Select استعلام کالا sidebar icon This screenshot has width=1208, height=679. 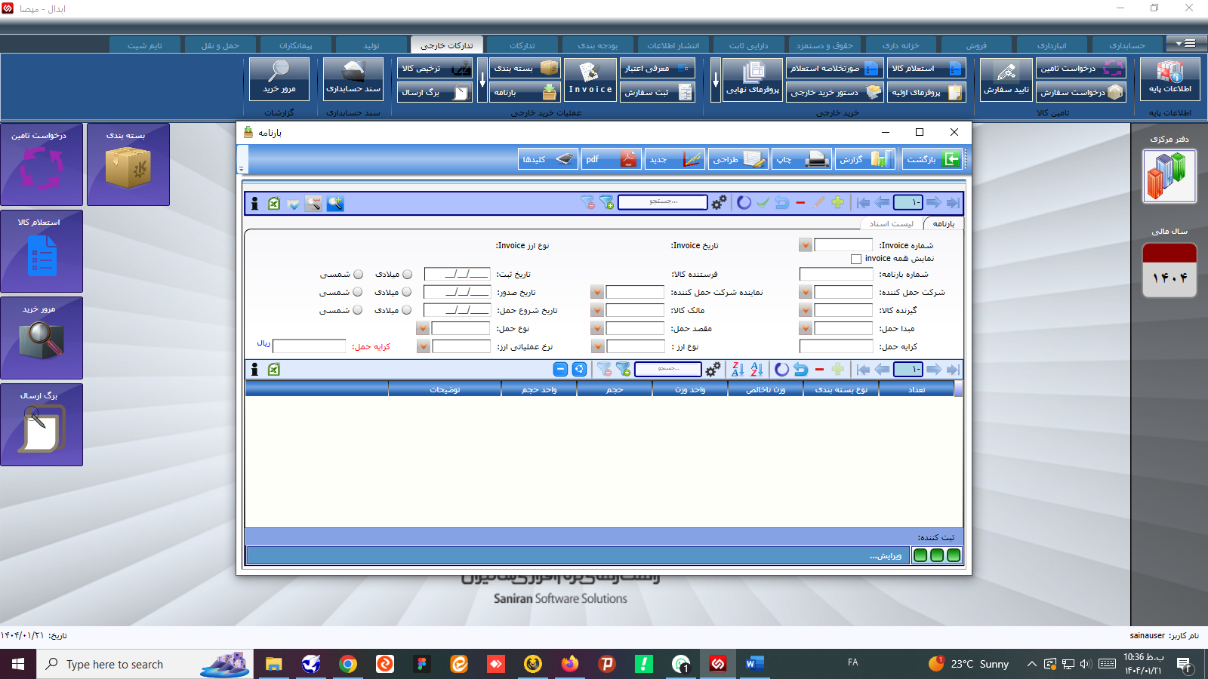pyautogui.click(x=42, y=251)
